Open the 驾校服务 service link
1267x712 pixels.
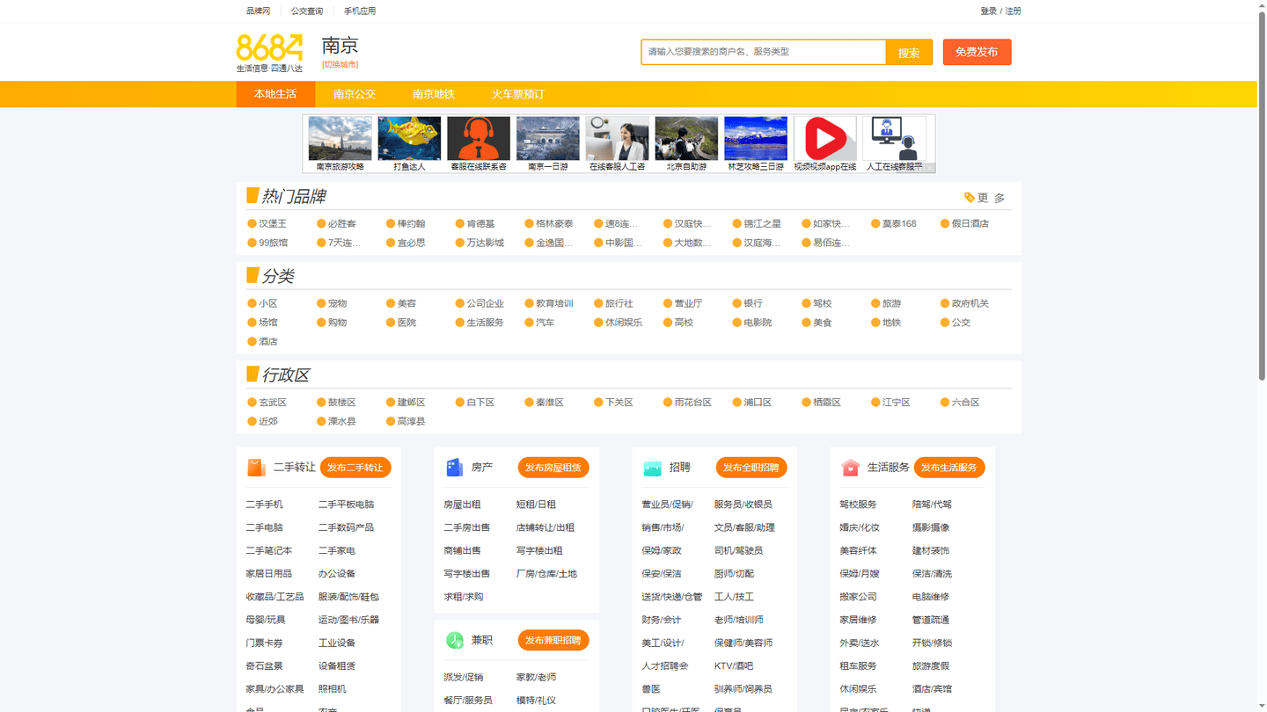[859, 505]
